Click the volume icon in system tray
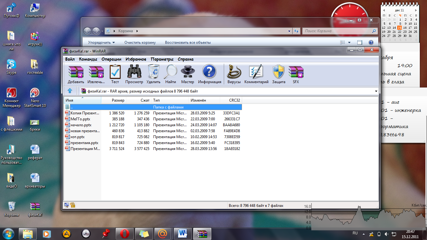Screen dimensions: 427x240 [387, 234]
